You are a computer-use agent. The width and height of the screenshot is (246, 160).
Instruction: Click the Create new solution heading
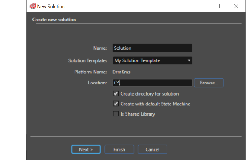54,20
